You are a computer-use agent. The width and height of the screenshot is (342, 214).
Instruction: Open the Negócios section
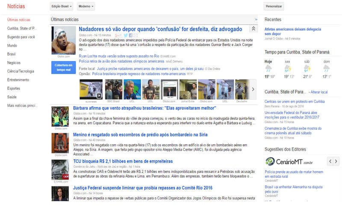[x=14, y=62]
